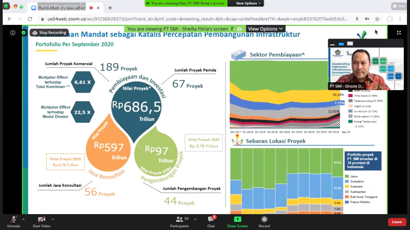Toggle the Record button in the toolbar
This screenshot has height=230, width=410.
coord(264,222)
